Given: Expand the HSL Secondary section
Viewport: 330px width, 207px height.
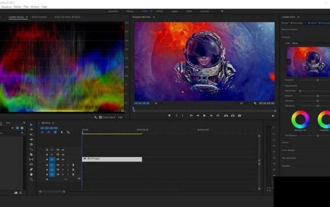Looking at the screenshot, I should pyautogui.click(x=289, y=158).
